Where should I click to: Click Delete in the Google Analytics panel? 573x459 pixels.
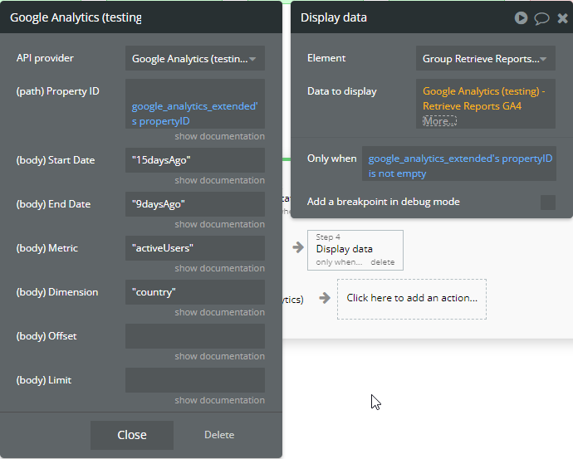(219, 435)
